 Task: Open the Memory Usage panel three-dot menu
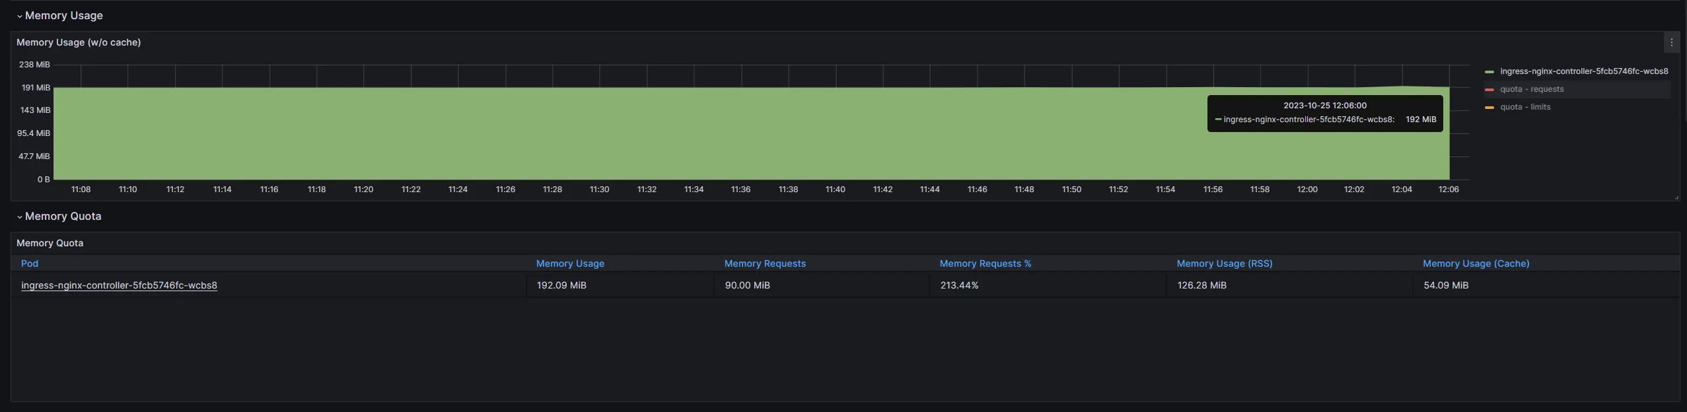click(1671, 42)
